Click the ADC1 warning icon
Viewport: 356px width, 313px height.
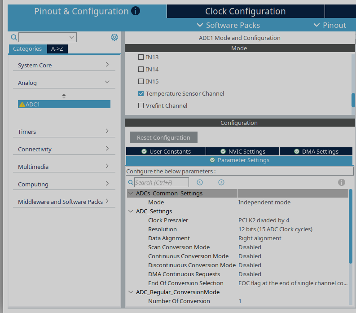[22, 104]
